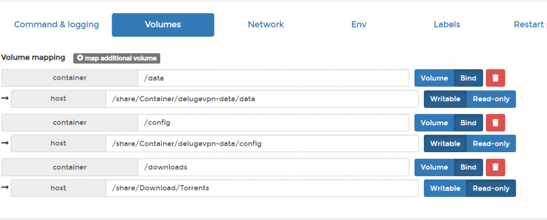
Task: Set /config mapping type to Bind
Action: tap(468, 123)
